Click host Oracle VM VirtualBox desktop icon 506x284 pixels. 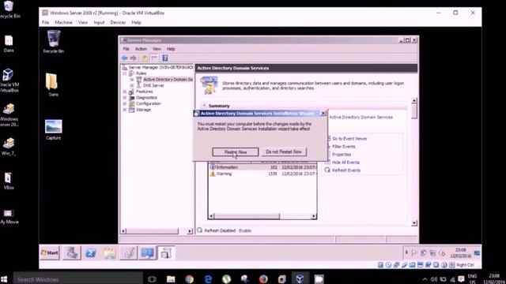click(9, 80)
